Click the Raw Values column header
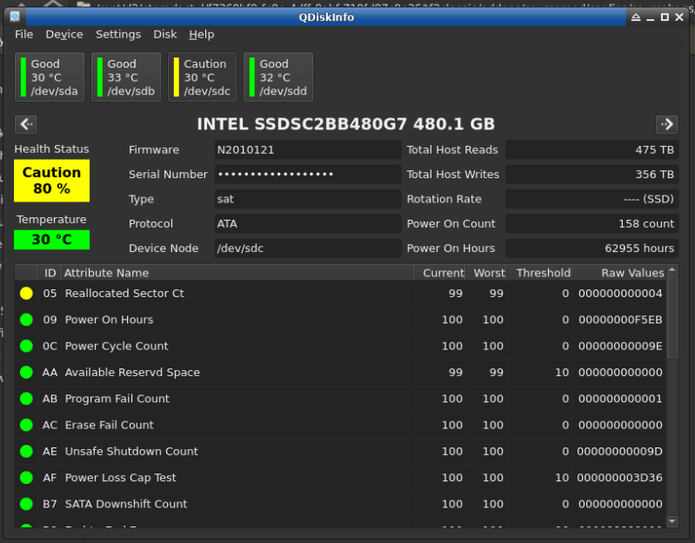The width and height of the screenshot is (695, 543). (618, 273)
